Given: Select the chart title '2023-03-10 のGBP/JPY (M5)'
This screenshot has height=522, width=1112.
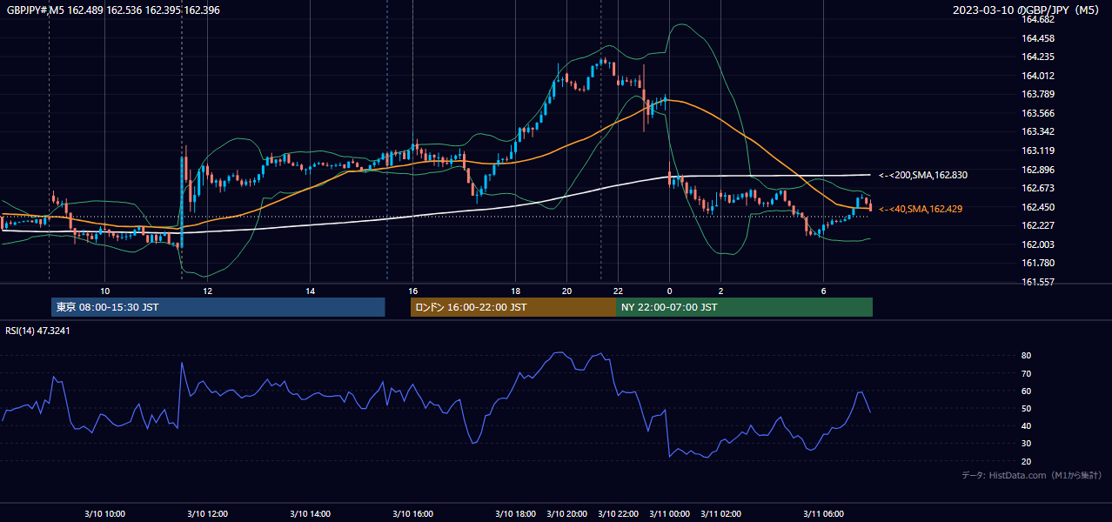Looking at the screenshot, I should tap(1027, 10).
